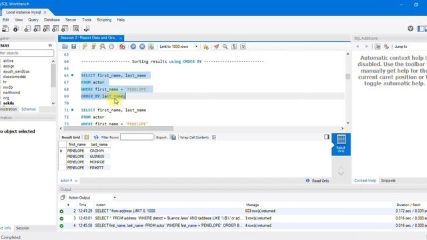Select the Result Grid side button
This screenshot has height=240, width=427.
(341, 144)
